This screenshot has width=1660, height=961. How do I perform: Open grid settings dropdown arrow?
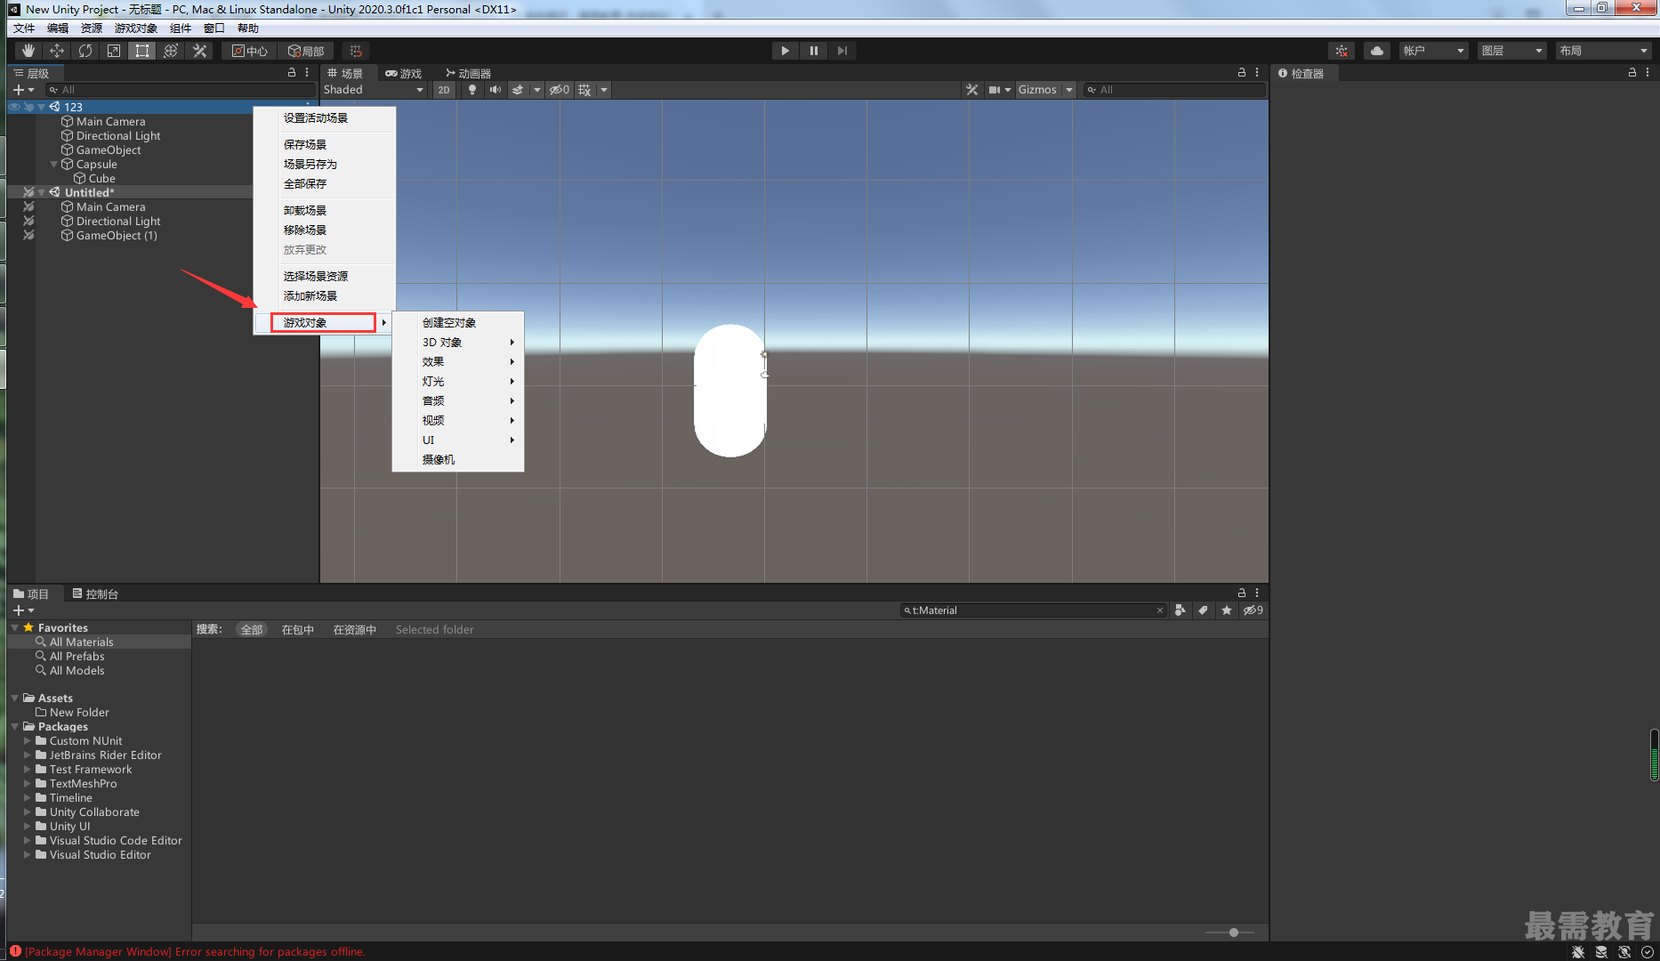point(604,90)
